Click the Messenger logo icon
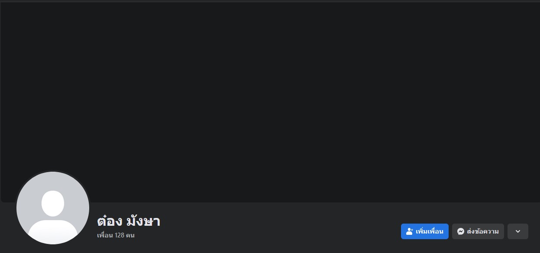 tap(461, 231)
